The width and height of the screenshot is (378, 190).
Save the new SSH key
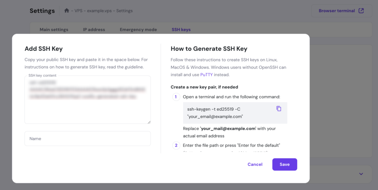(x=285, y=165)
